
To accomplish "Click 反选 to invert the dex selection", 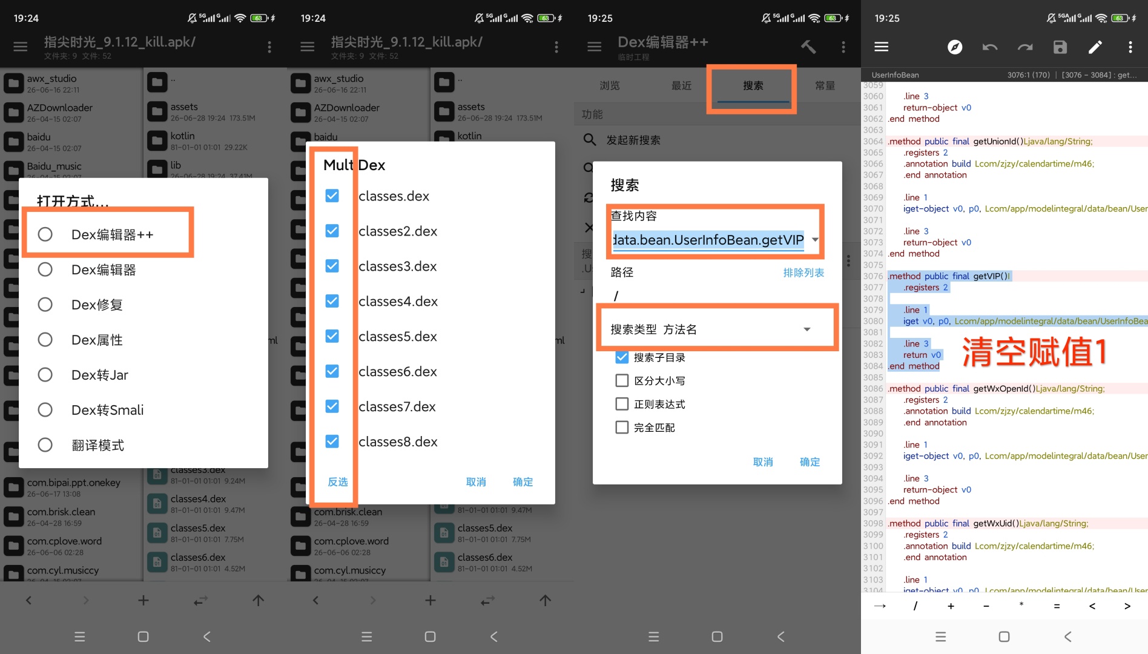I will 338,482.
